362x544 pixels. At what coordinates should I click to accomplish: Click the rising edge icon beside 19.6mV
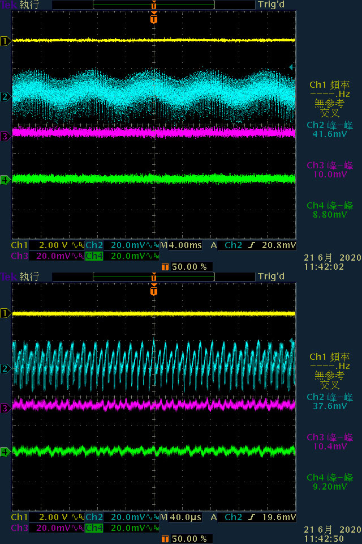pyautogui.click(x=252, y=517)
